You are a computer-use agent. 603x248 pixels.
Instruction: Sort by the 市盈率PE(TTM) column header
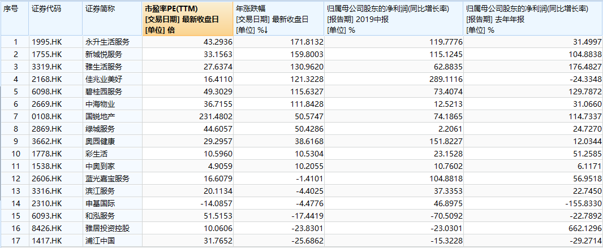(188, 19)
